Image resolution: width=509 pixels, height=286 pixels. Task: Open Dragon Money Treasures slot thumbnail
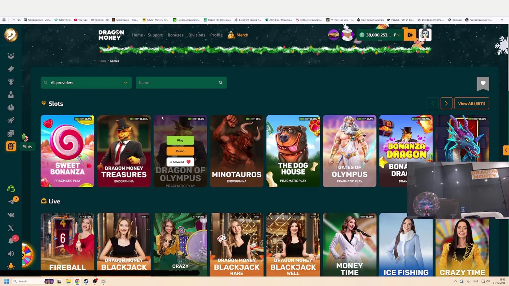[124, 151]
